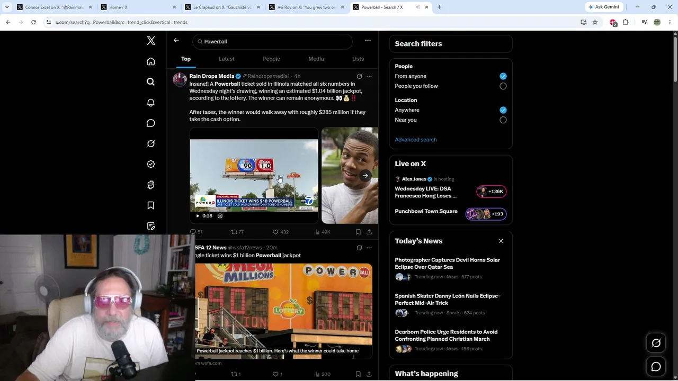The height and width of the screenshot is (381, 678).
Task: Select the 'From anyone' people filter
Action: [x=503, y=76]
